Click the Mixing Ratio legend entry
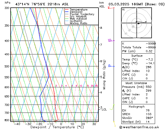The width and height of the screenshot is (167, 129). point(78,24)
